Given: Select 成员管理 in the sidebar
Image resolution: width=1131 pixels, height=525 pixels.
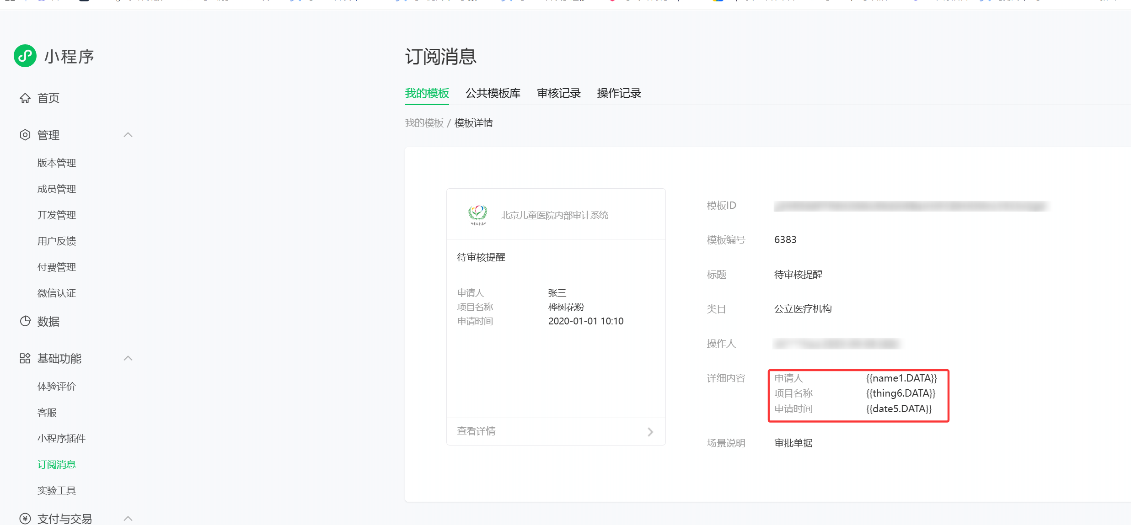Looking at the screenshot, I should (x=57, y=189).
